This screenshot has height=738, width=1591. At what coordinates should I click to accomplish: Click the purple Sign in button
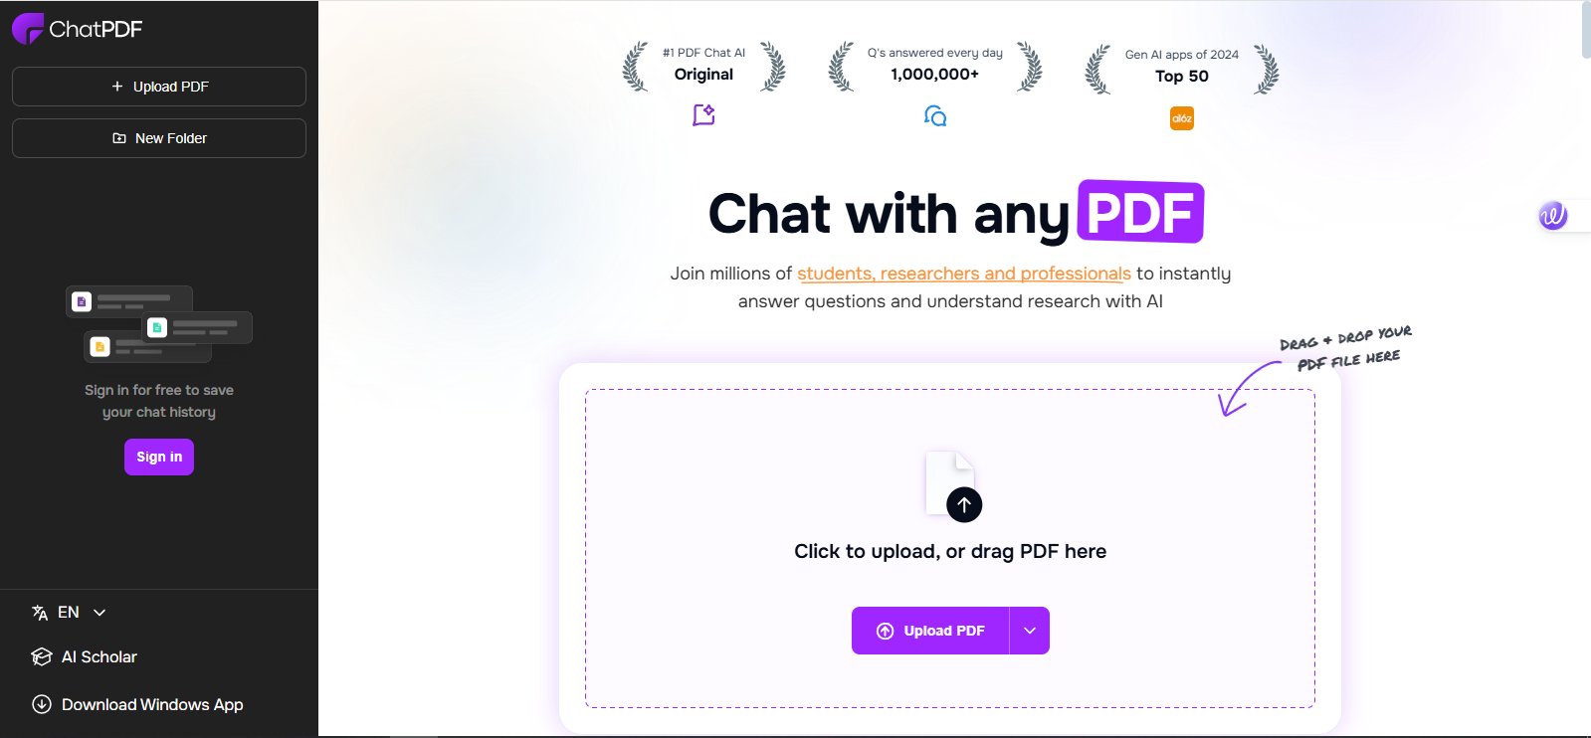pos(159,458)
